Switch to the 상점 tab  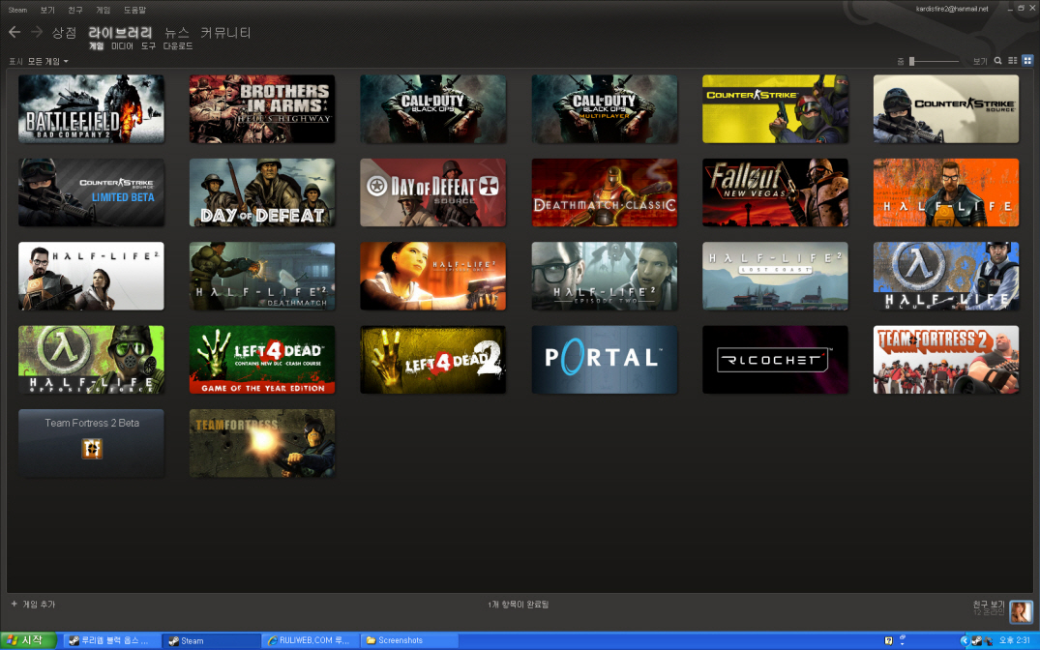pyautogui.click(x=64, y=32)
